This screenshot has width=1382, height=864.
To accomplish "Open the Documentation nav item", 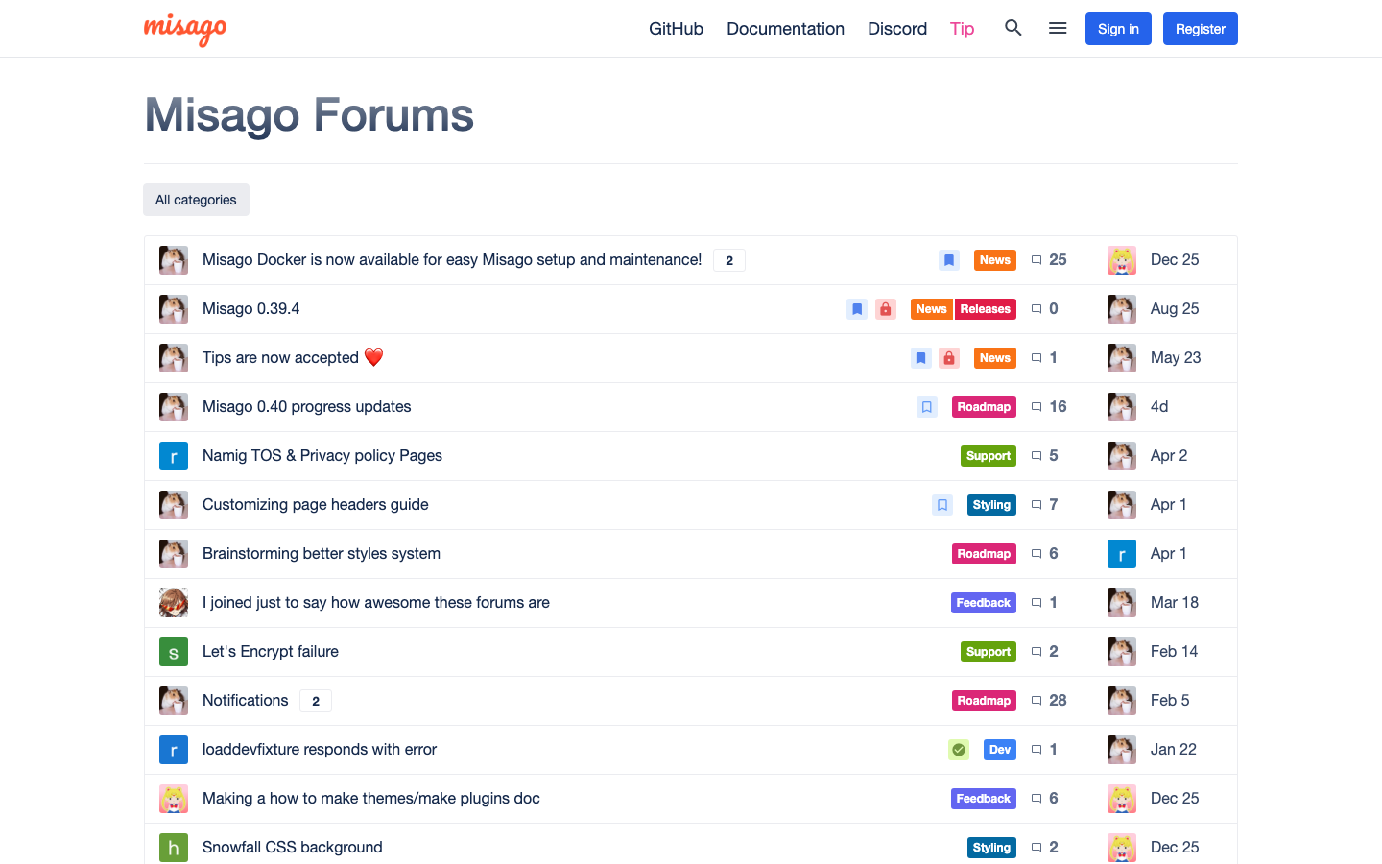I will (x=785, y=29).
